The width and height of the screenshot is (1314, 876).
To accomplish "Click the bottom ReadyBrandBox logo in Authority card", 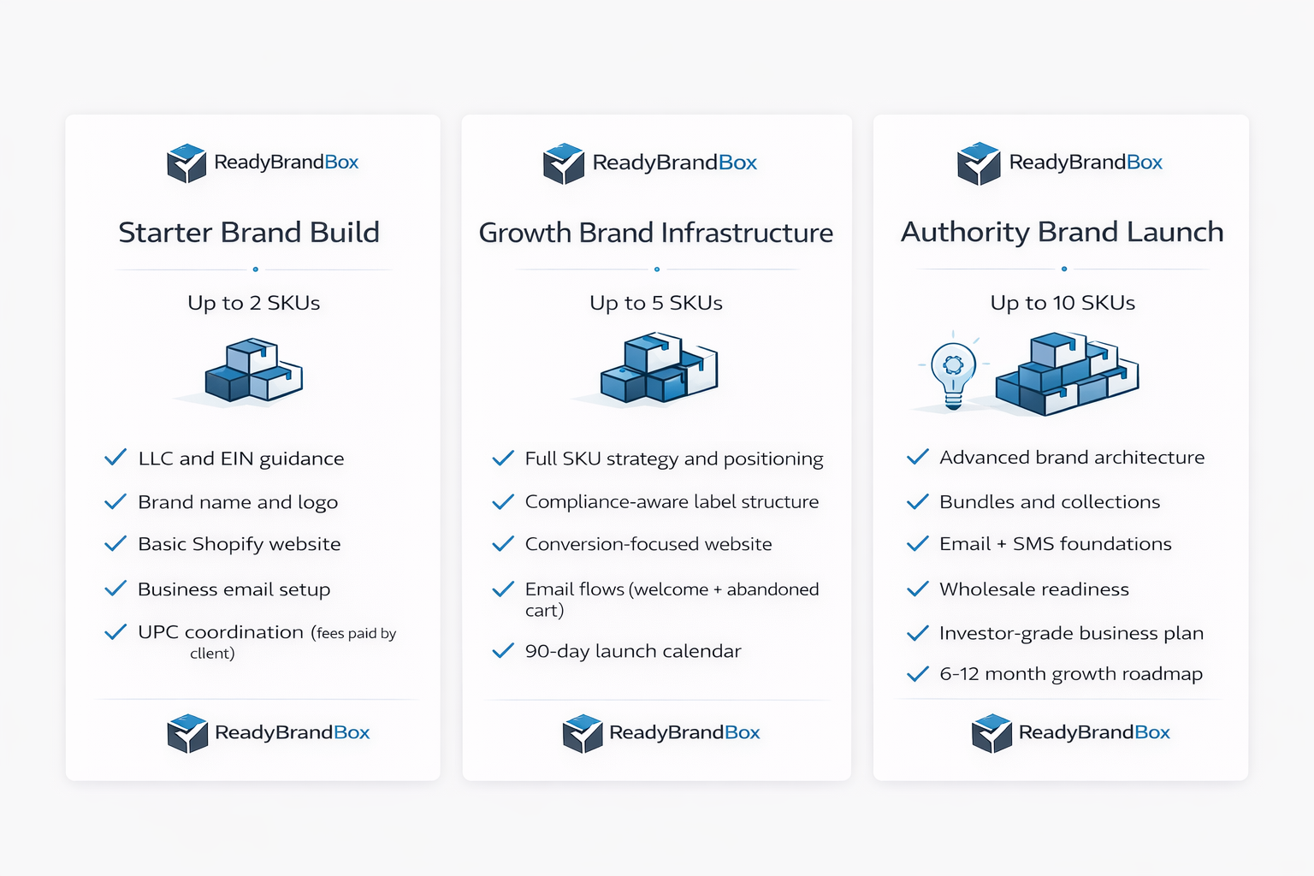I will (x=1071, y=733).
